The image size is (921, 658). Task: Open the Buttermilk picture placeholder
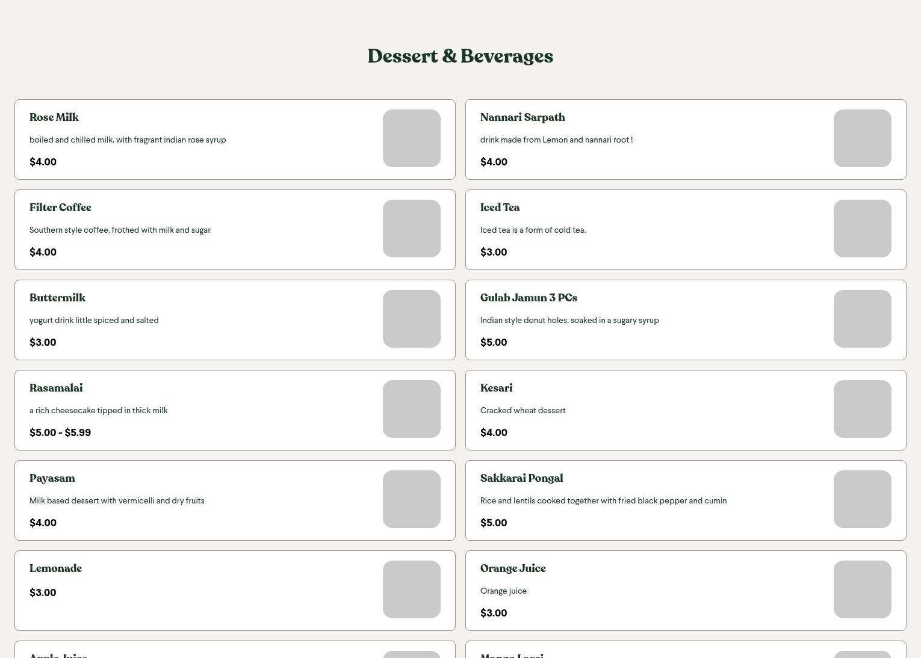(411, 319)
